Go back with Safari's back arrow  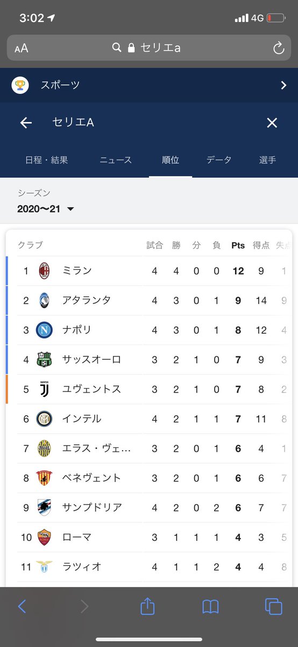[22, 607]
